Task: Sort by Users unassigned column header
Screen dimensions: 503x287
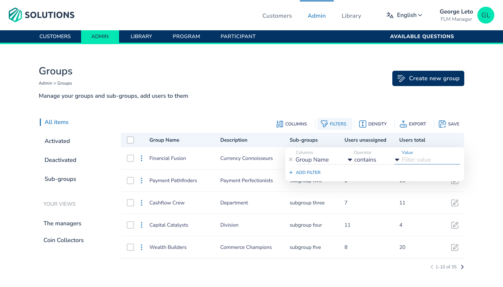Action: (365, 140)
